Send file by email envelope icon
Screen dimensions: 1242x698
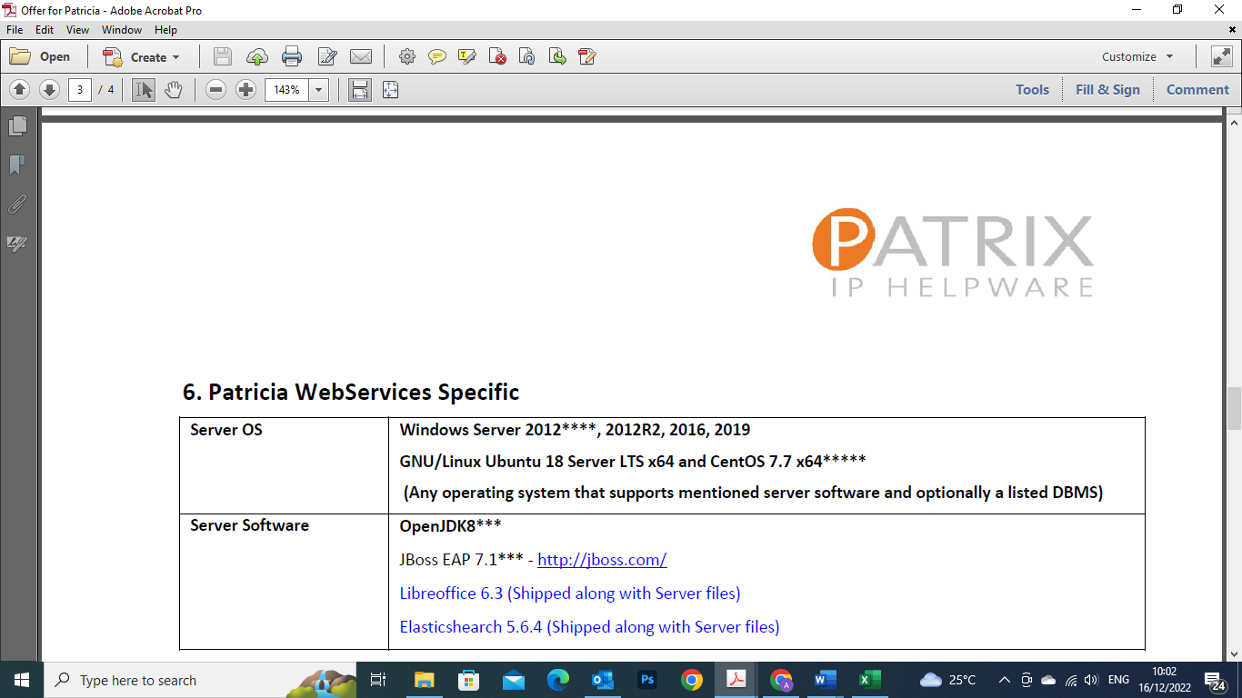361,56
